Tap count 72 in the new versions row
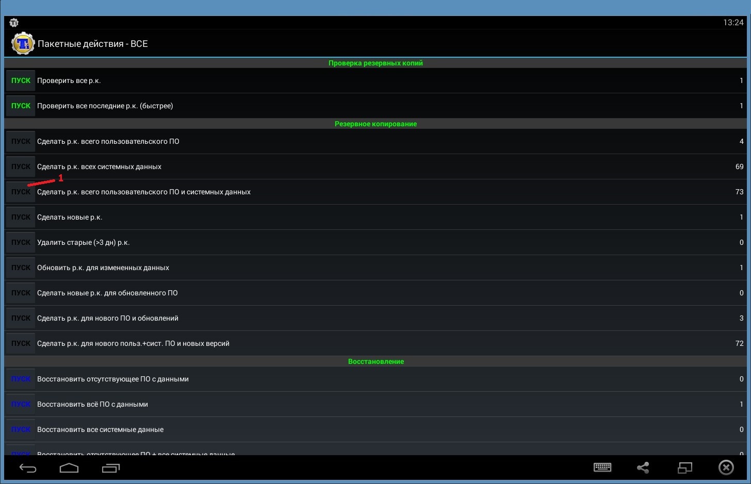This screenshot has height=484, width=751. (x=739, y=343)
